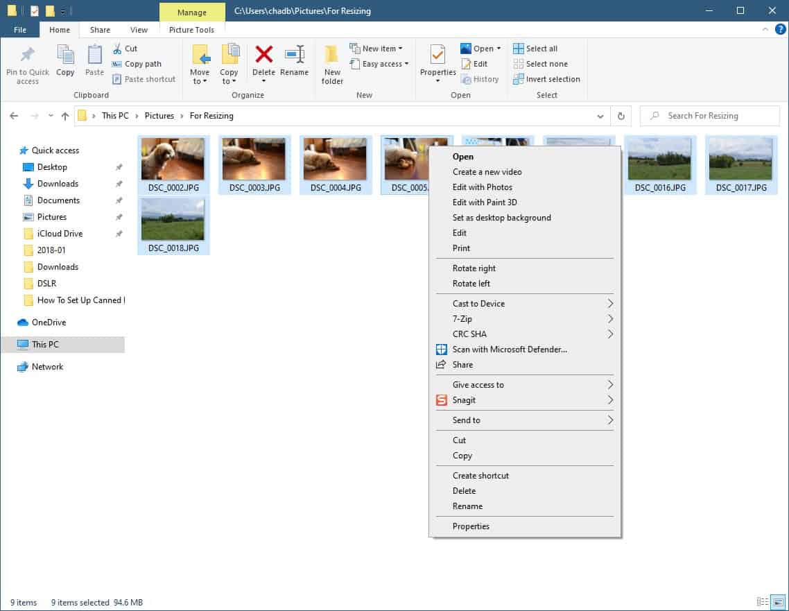Click History in the Open group
Viewport: 789px width, 611px height.
pos(480,79)
